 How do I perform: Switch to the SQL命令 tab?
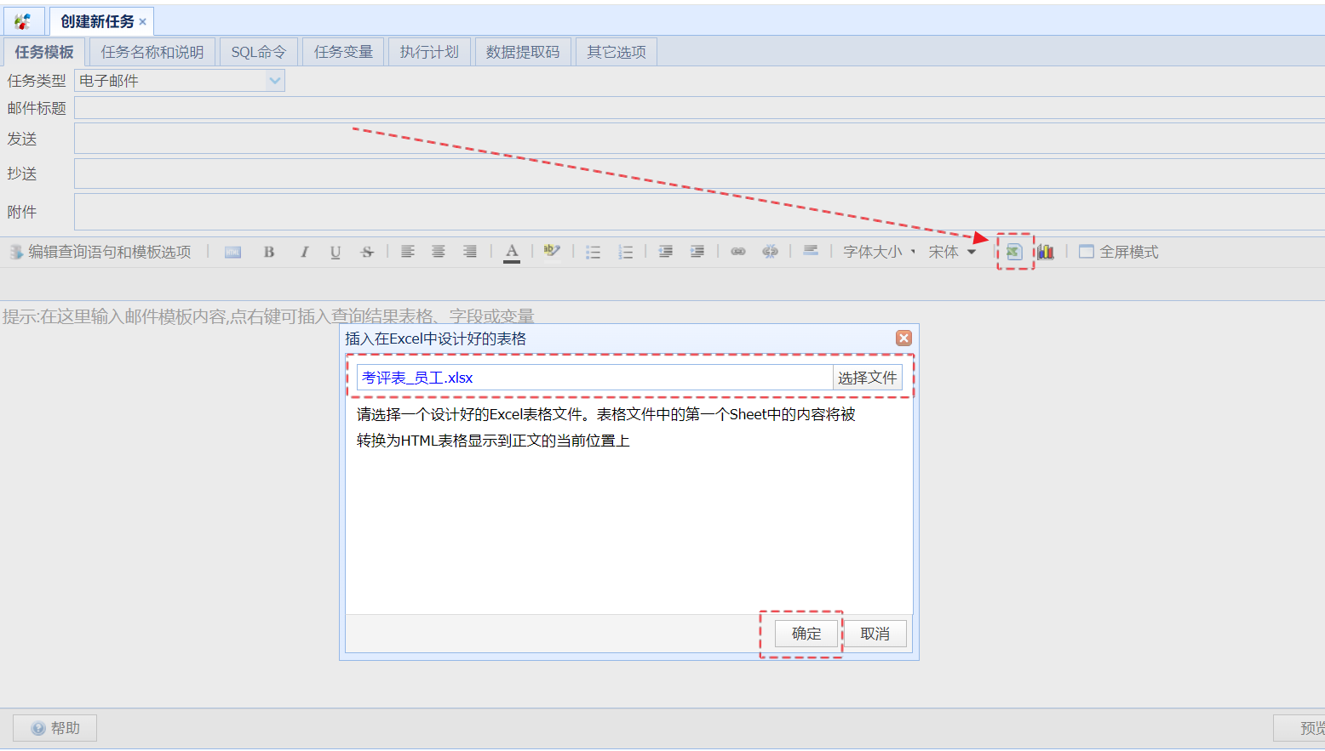[x=258, y=52]
